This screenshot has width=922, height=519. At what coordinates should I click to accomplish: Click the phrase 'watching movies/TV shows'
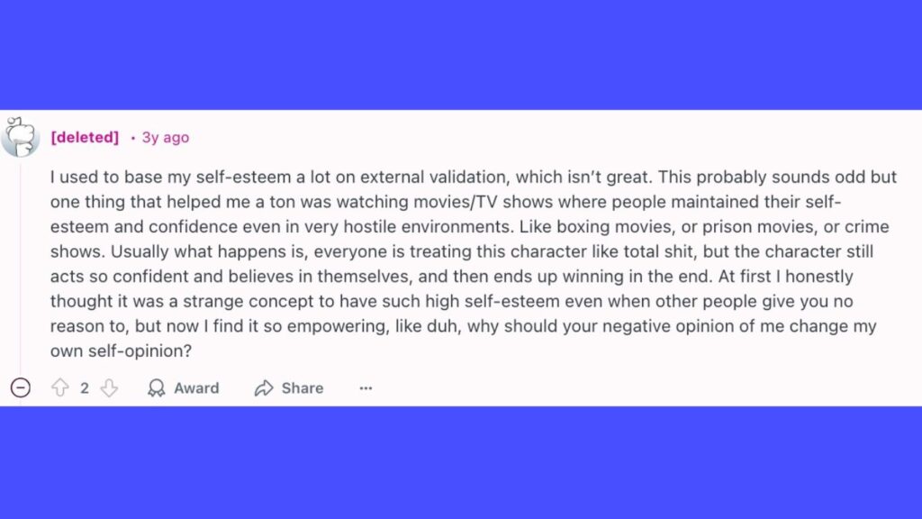[389, 203]
